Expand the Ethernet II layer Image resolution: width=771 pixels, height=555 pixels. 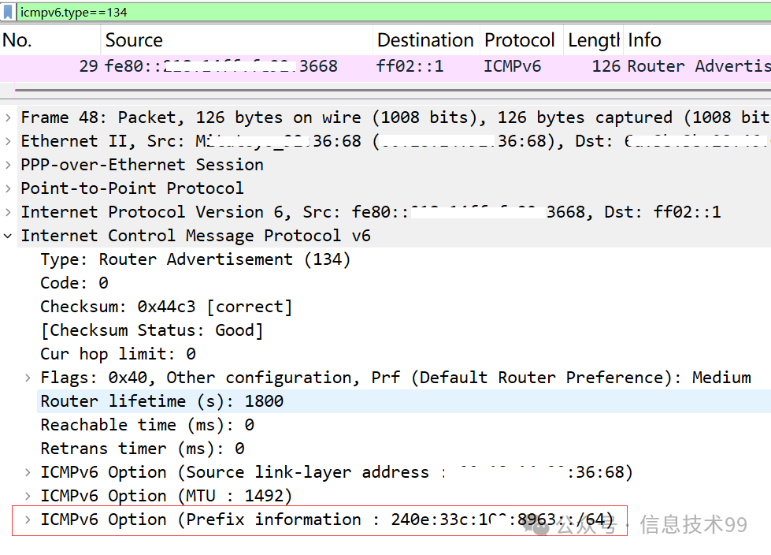pos(8,141)
